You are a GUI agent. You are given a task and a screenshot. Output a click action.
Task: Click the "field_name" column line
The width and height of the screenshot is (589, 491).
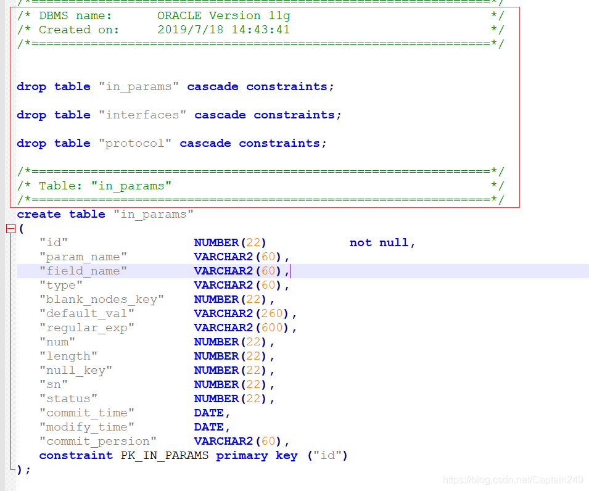[x=303, y=271]
